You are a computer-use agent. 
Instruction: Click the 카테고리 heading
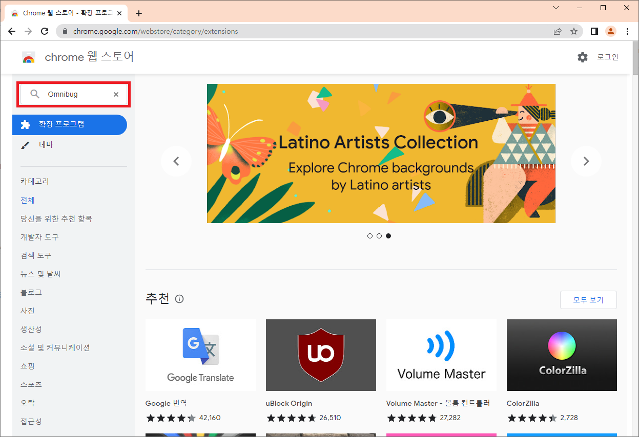35,181
